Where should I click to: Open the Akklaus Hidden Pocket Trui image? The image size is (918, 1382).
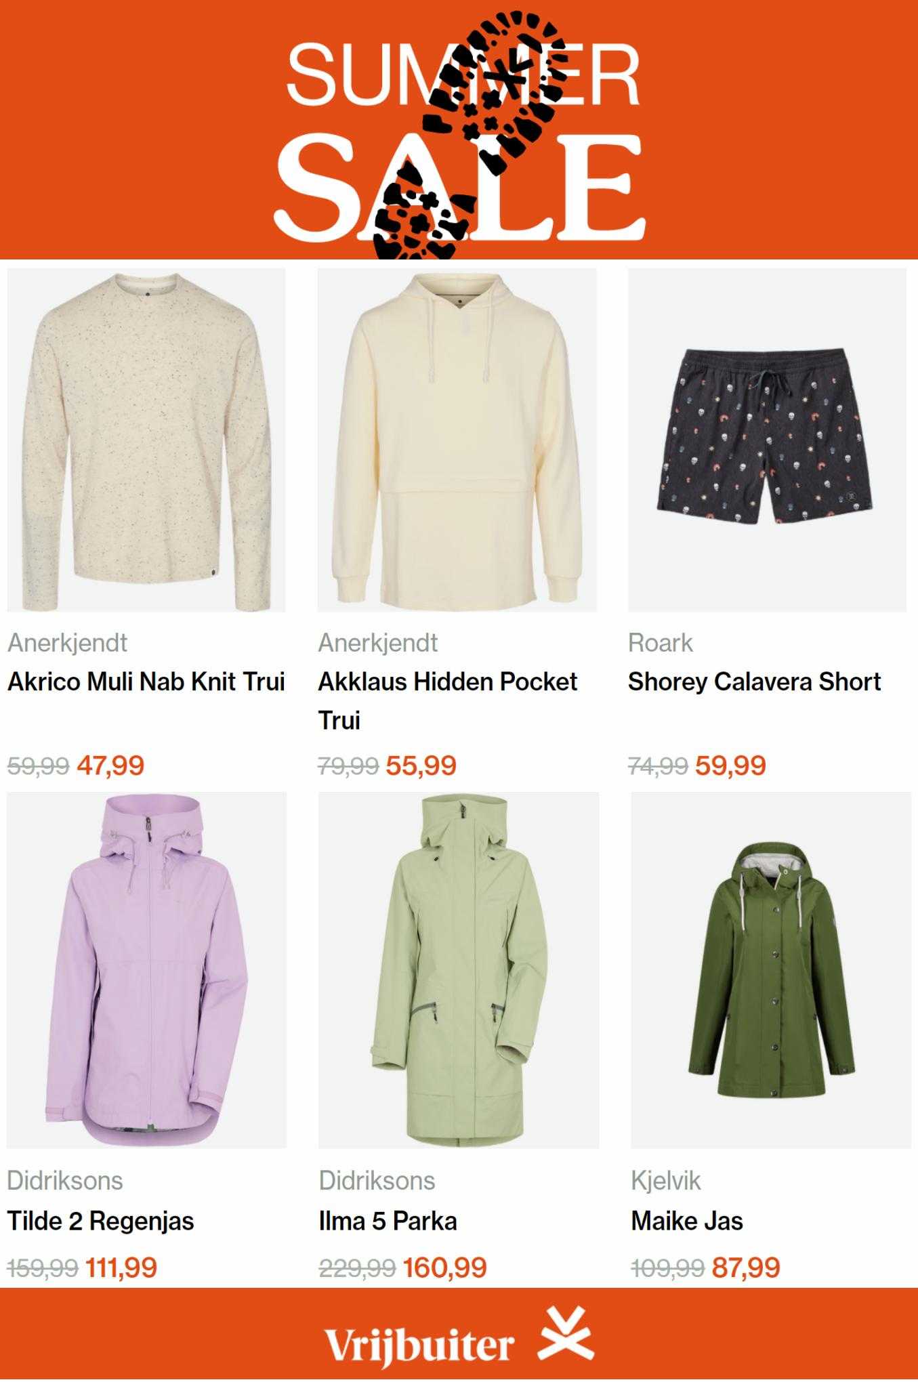click(x=457, y=440)
